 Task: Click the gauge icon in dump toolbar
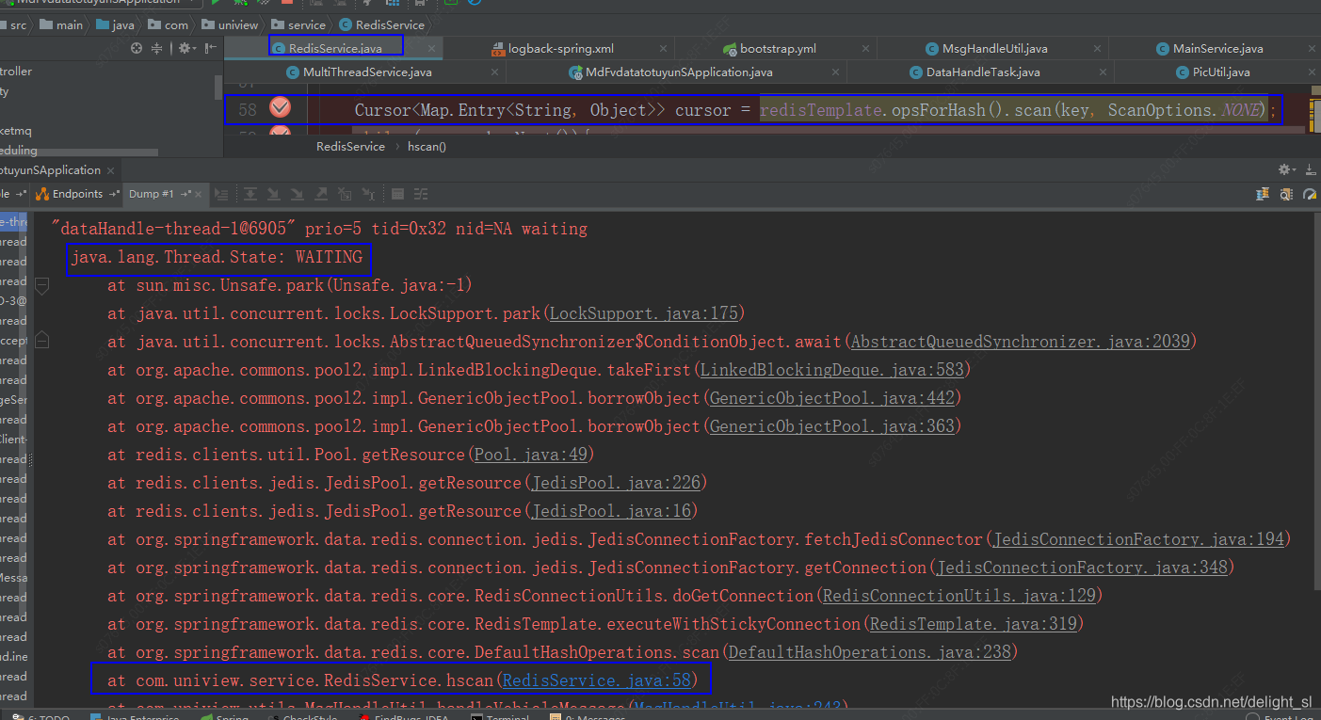1310,194
